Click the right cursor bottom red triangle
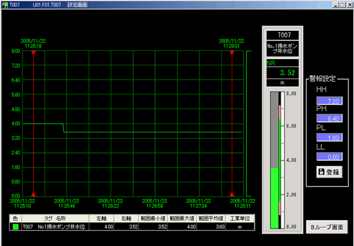Screen dimensions: 354x246 pos(232,194)
